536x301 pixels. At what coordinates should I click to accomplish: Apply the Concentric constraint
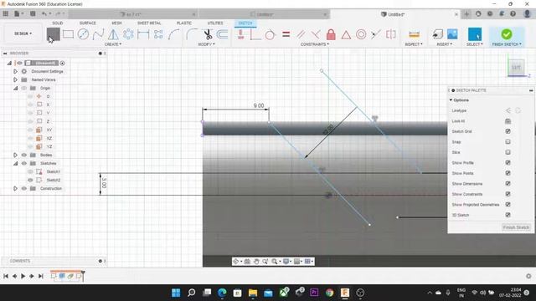(361, 34)
